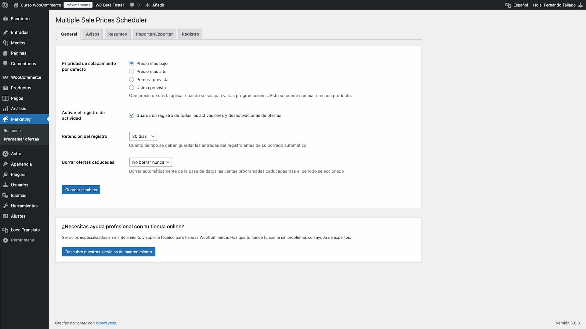Open the Retención del registro dropdown
Screen dimensions: 586x329
(x=143, y=136)
